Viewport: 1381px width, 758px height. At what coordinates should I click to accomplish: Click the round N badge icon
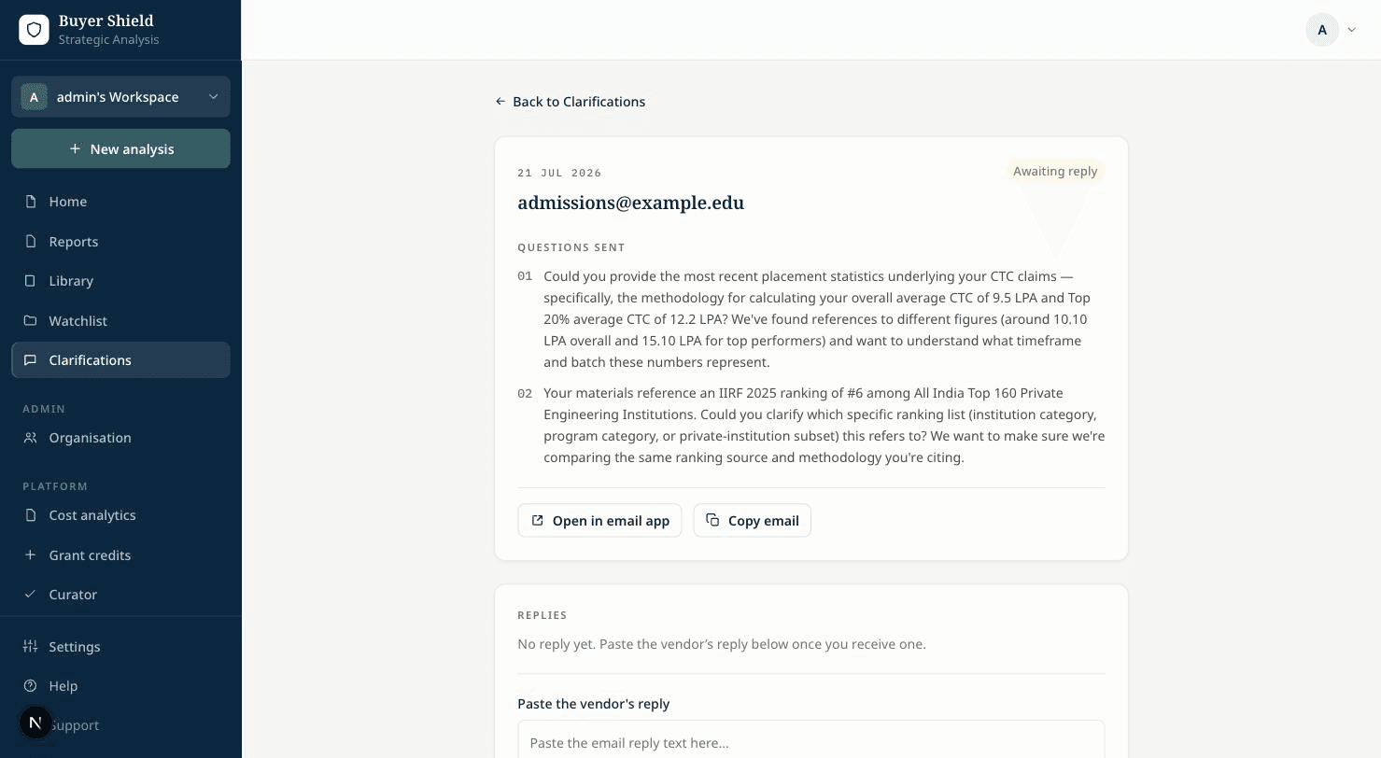pyautogui.click(x=35, y=723)
